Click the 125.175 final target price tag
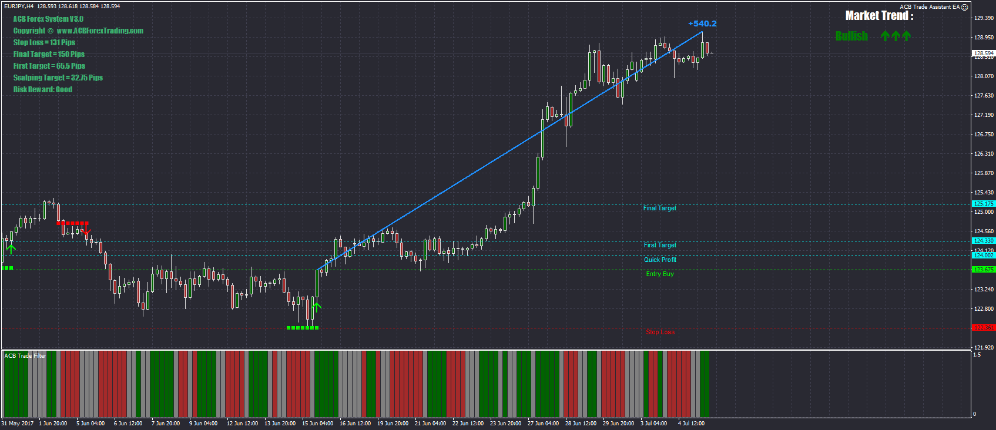Viewport: 996px width, 430px height. point(984,204)
